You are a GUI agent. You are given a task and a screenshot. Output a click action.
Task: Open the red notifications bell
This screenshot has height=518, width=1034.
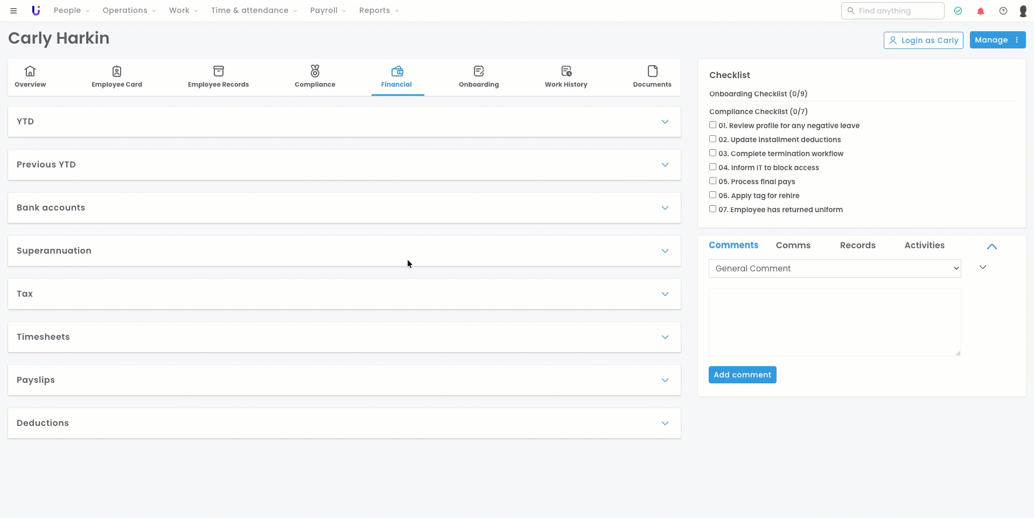pos(981,11)
